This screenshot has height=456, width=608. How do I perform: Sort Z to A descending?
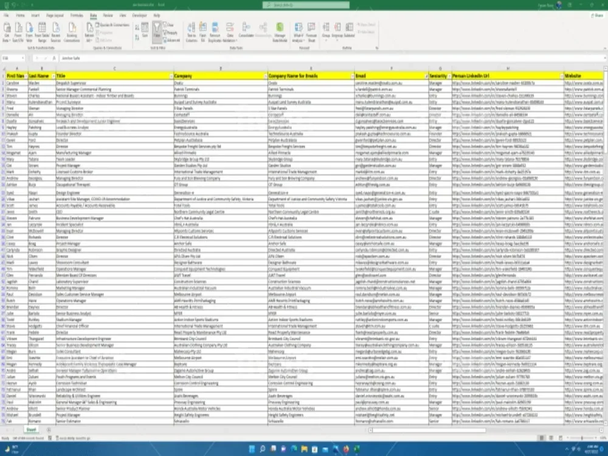coord(137,37)
